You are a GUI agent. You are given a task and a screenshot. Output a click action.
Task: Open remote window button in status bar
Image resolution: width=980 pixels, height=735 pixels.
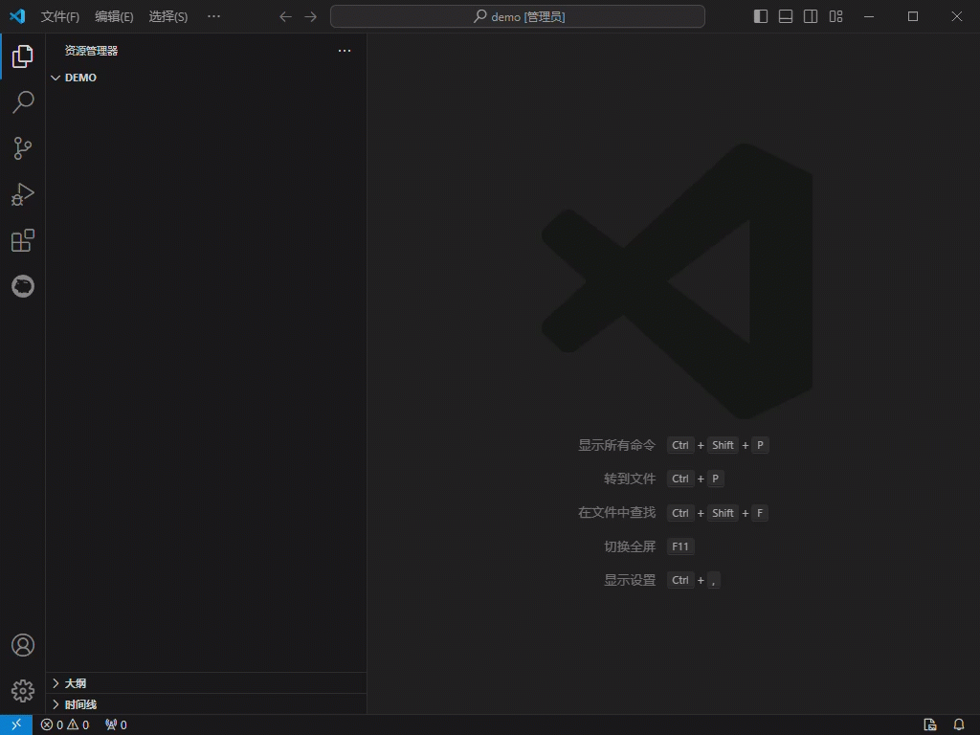16,724
